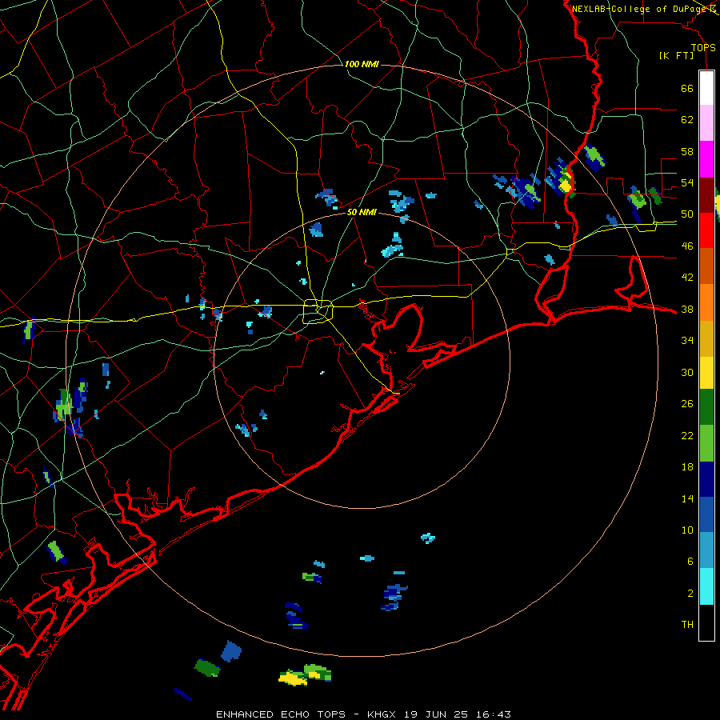This screenshot has width=720, height=720.
Task: Click the navy 22 K FT legend swatch
Action: tap(706, 479)
